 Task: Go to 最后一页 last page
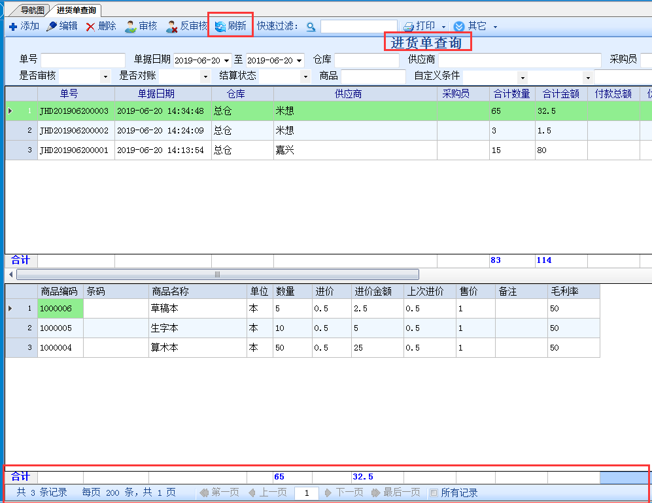coord(396,493)
